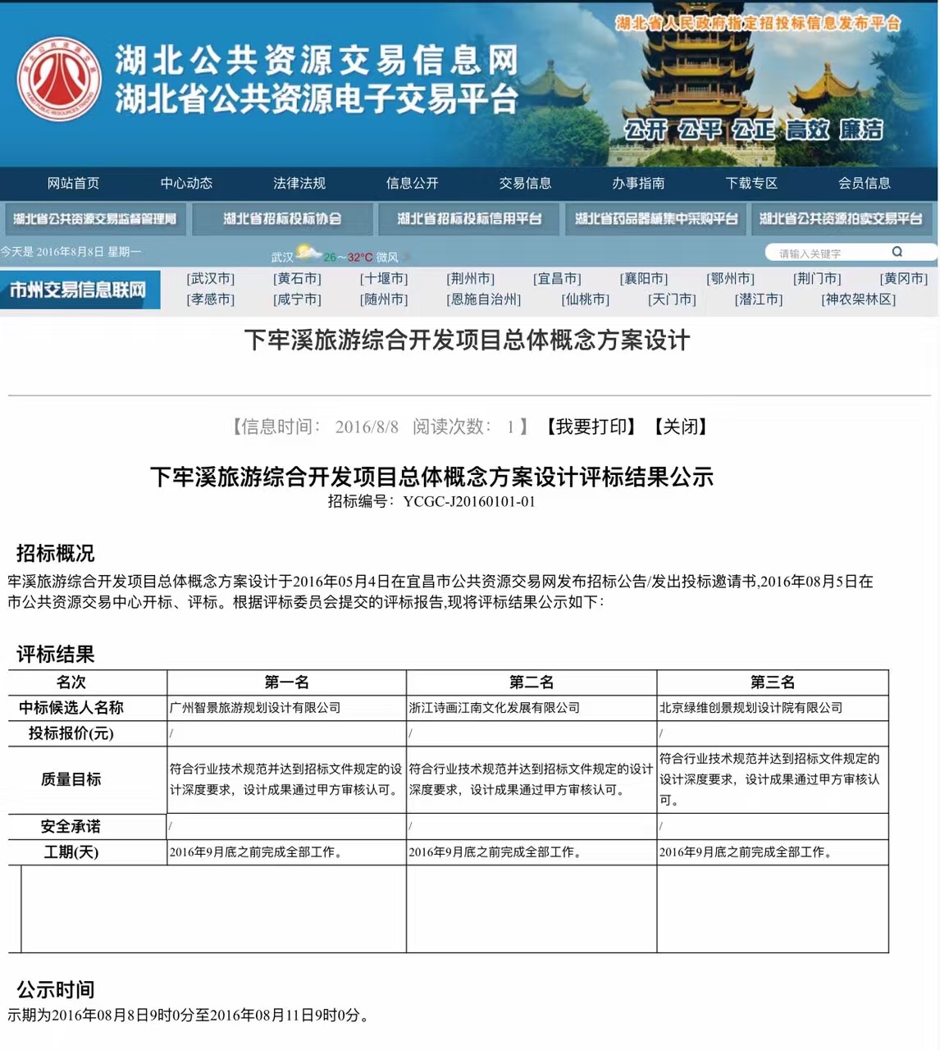Open the 信息公开 menu
The image size is (940, 1050).
tap(413, 183)
